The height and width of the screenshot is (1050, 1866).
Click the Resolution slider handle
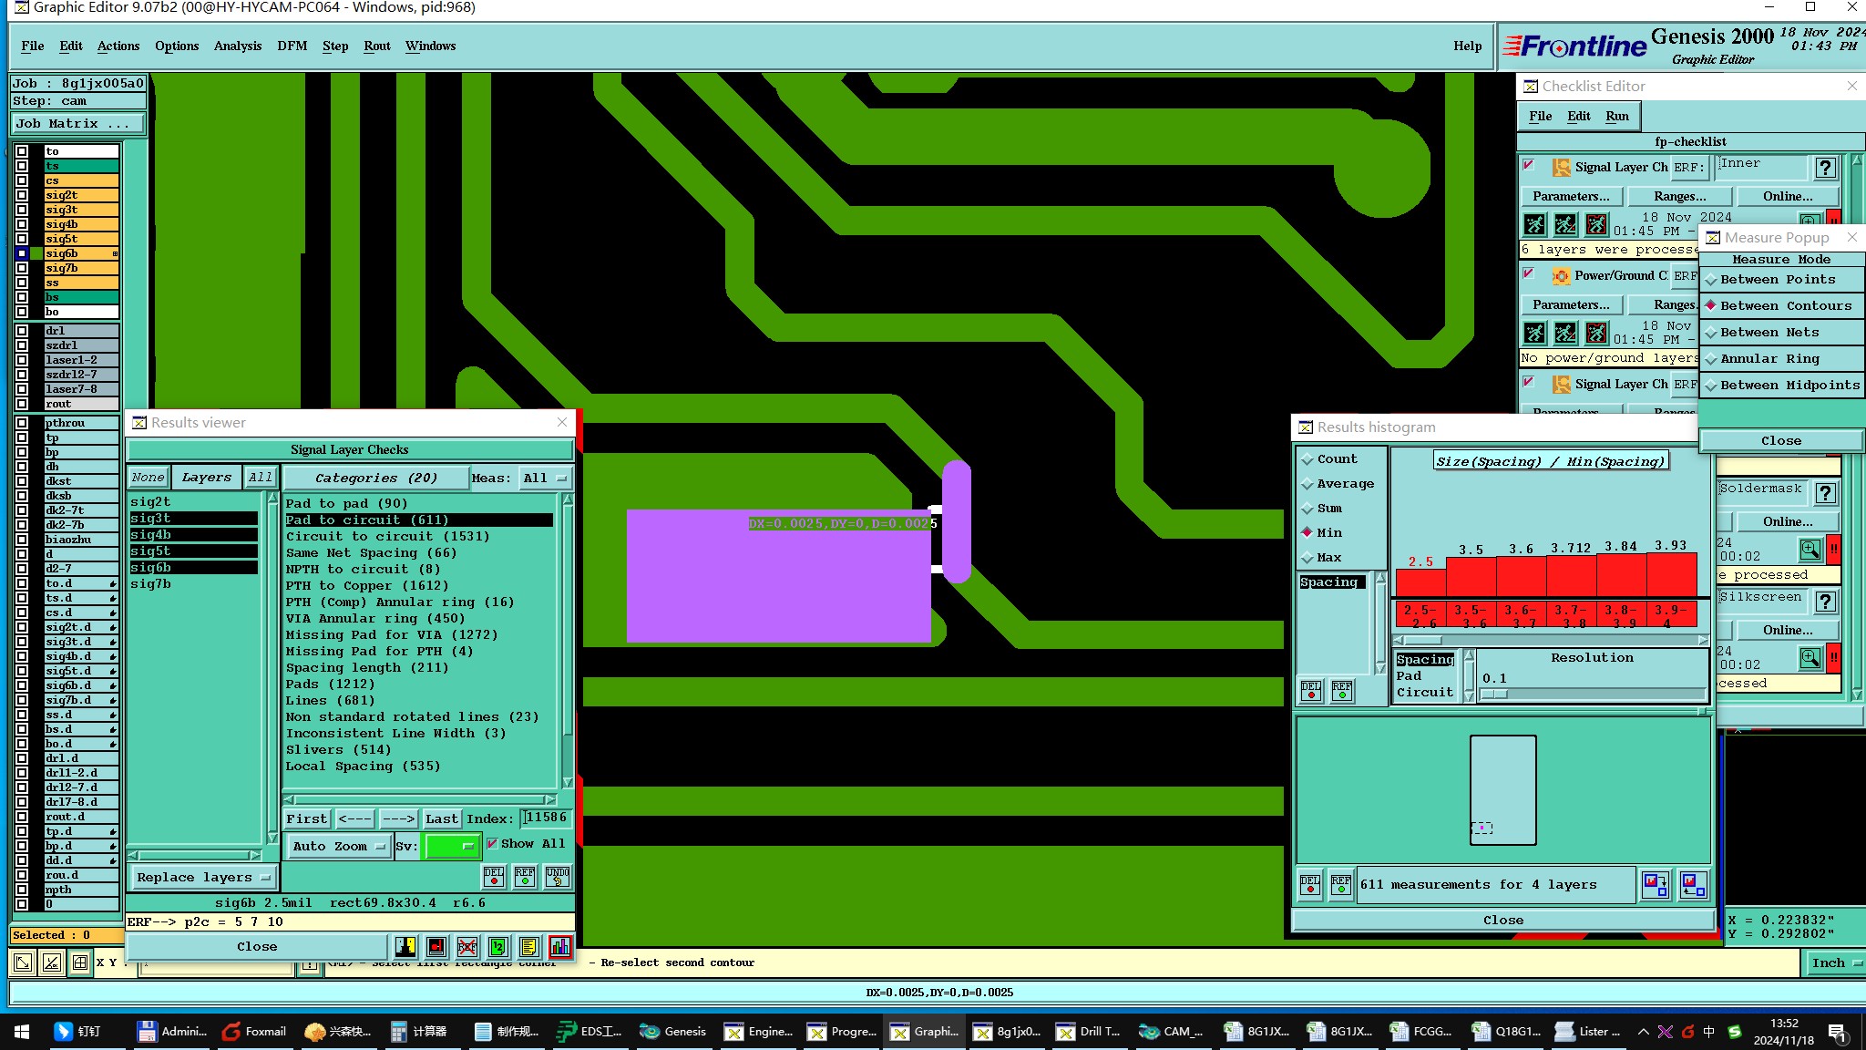pyautogui.click(x=1494, y=694)
